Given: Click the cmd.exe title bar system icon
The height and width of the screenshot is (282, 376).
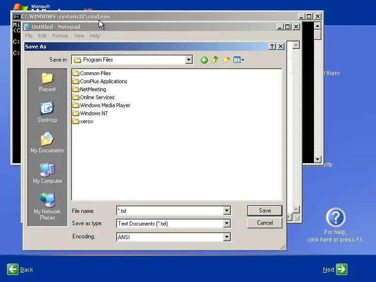Looking at the screenshot, I should pos(16,16).
